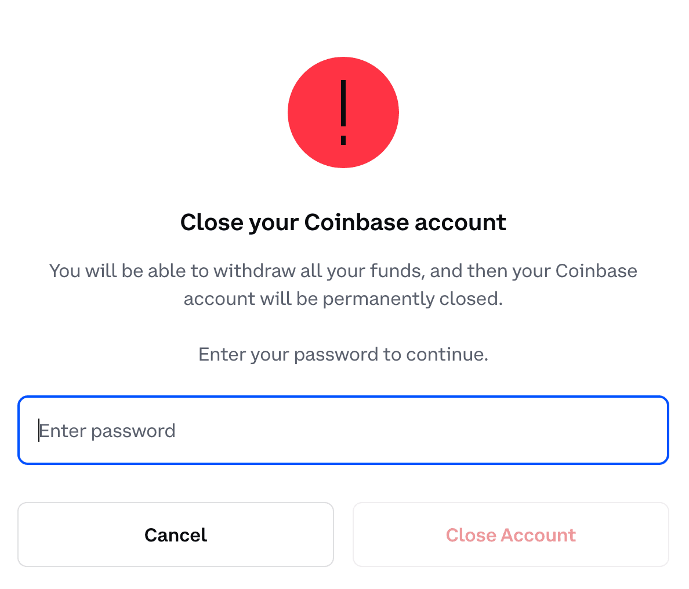Focus the Enter password input field
Screen dimensions: 689x589
tap(343, 430)
